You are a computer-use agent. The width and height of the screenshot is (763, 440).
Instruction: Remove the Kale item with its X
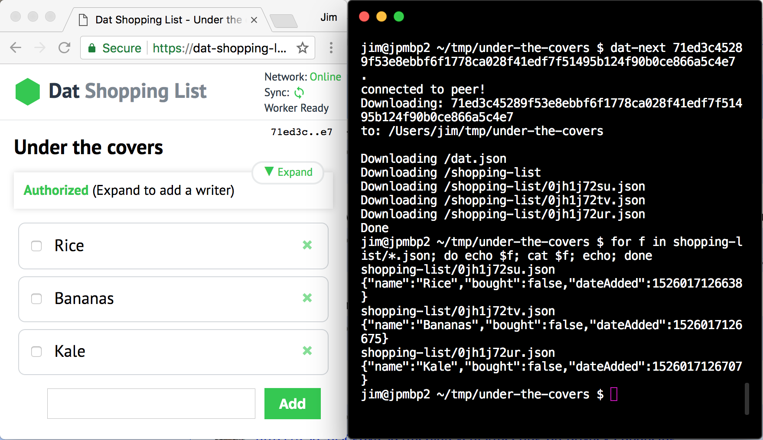click(307, 351)
